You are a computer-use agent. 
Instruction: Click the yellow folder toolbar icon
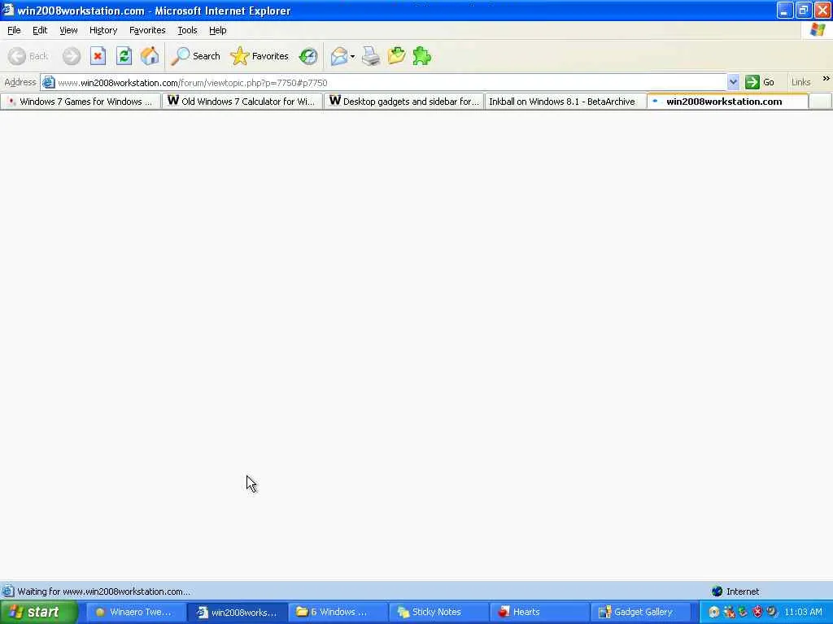click(x=396, y=56)
